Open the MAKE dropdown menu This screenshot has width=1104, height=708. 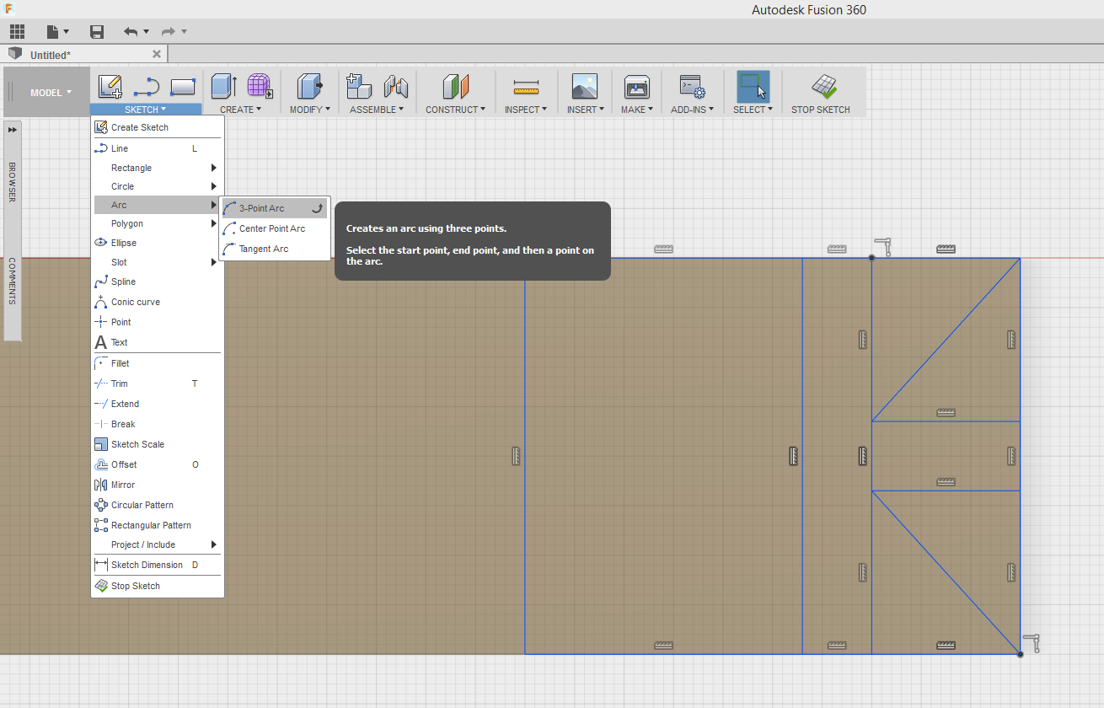(638, 110)
